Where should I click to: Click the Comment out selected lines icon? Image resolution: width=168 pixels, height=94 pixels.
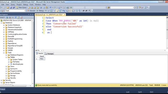coord(77,11)
